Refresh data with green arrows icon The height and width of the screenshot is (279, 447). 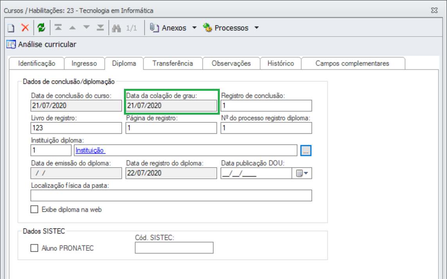[x=41, y=28]
